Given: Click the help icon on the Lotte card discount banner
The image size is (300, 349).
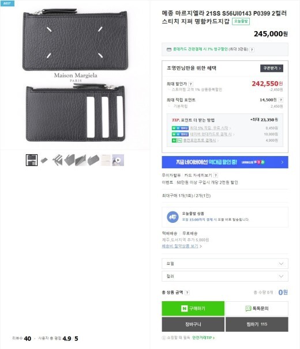Looking at the screenshot, I should 252,50.
